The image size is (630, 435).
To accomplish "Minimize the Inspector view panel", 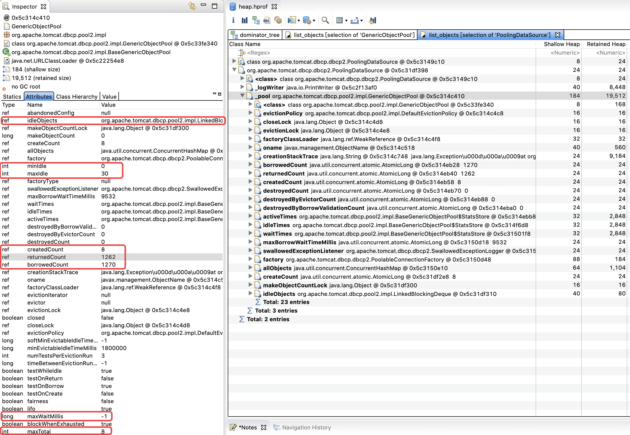I will click(x=203, y=5).
